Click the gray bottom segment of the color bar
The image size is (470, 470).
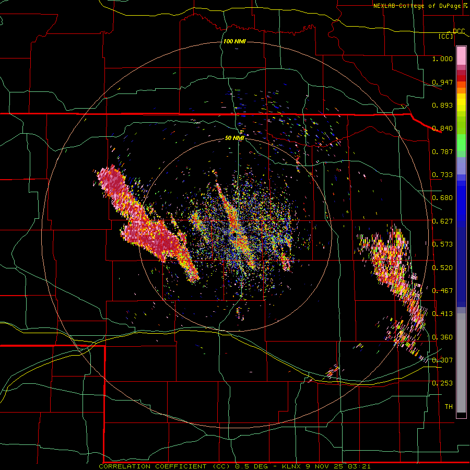[461, 363]
